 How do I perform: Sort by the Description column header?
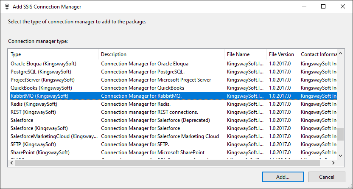pyautogui.click(x=161, y=54)
